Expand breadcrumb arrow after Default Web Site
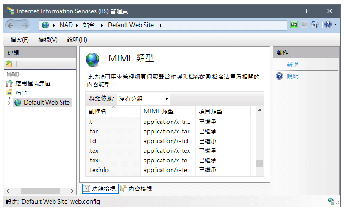The height and width of the screenshot is (211, 344). tap(161, 25)
